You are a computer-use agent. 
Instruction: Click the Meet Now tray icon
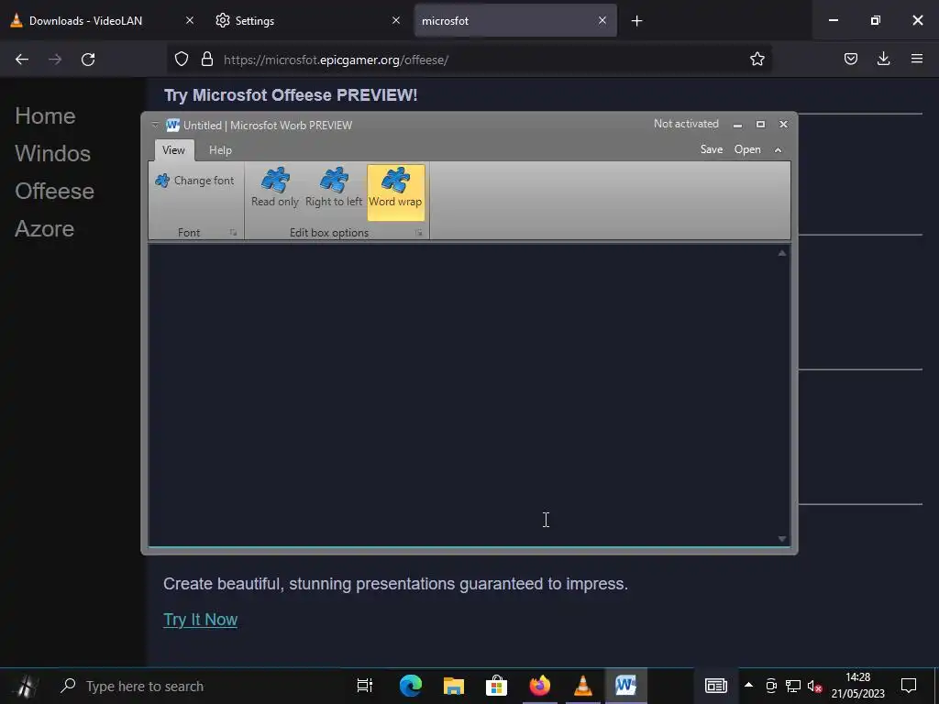click(x=771, y=686)
